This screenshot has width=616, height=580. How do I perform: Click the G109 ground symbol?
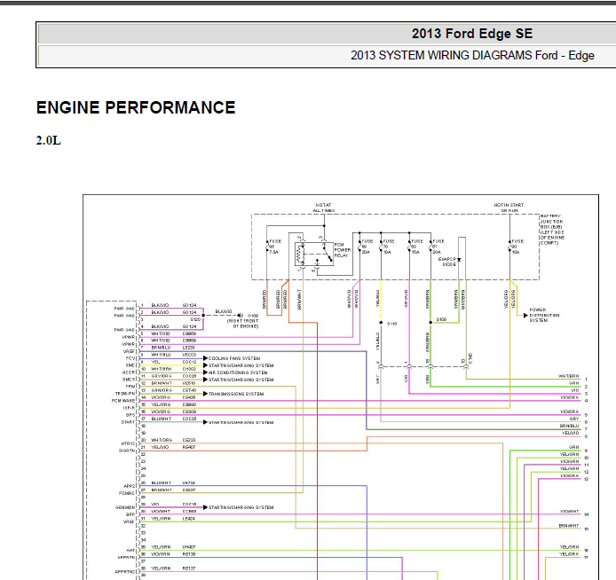240,316
